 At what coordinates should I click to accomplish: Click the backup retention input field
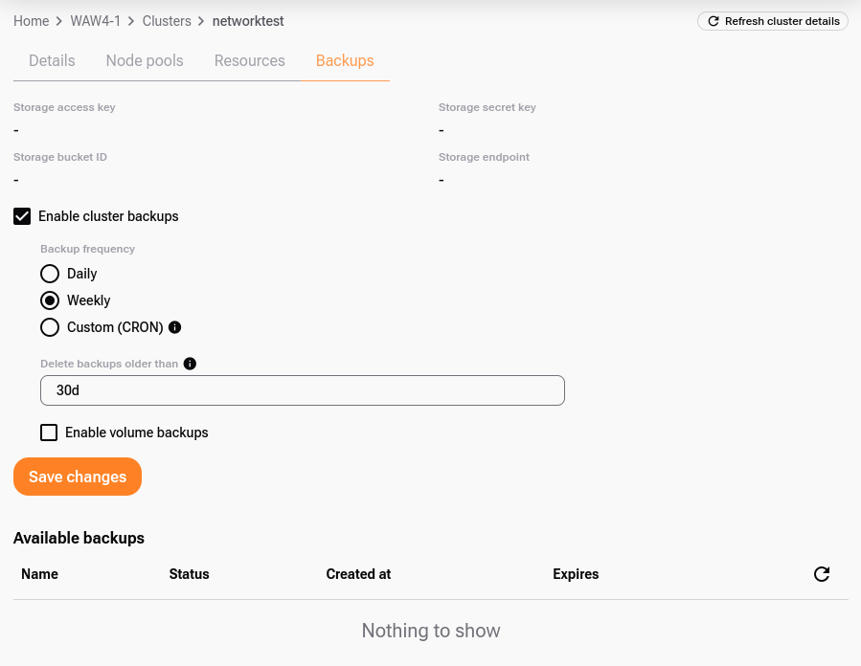302,390
